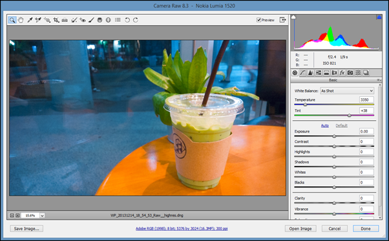The width and height of the screenshot is (389, 241).
Task: Select the Zoom tool
Action: 12,20
